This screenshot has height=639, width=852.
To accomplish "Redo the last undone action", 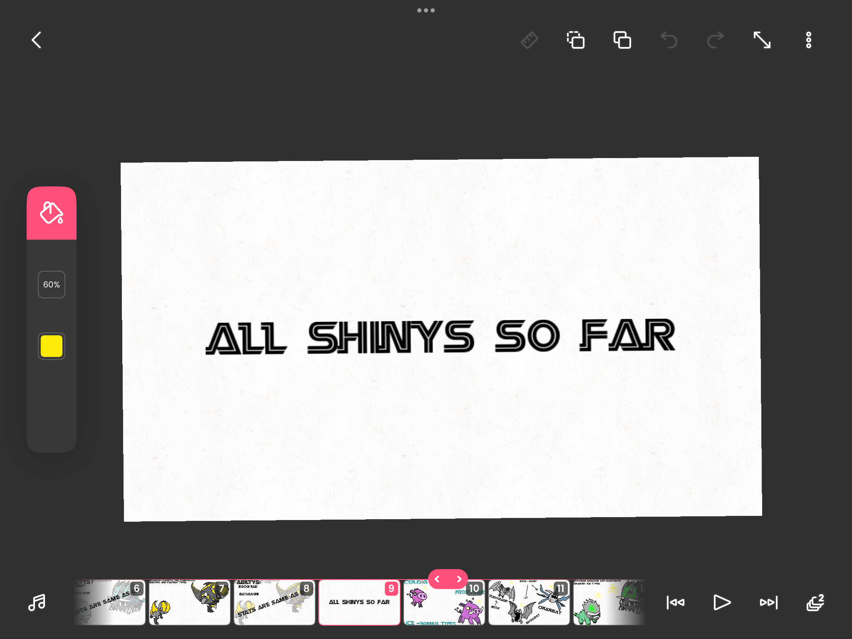I will (716, 40).
